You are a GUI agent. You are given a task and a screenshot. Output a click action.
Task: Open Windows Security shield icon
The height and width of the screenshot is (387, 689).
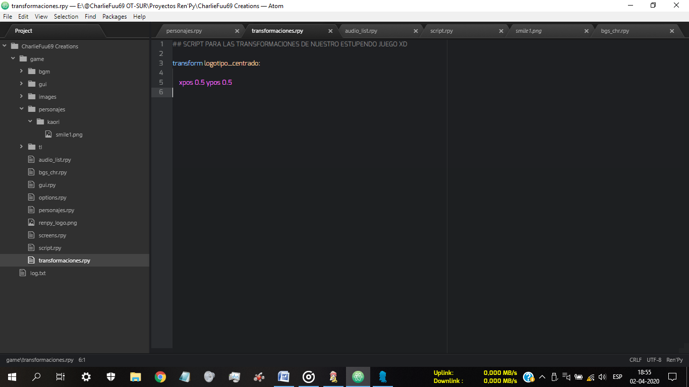tap(111, 376)
